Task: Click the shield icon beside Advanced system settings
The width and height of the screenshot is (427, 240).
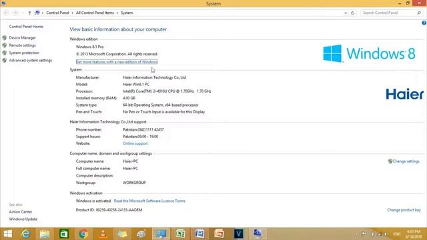Action: 5,61
